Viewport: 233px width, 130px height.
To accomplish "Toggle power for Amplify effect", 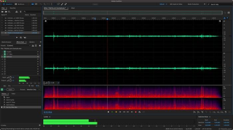I will pyautogui.click(x=5, y=52).
